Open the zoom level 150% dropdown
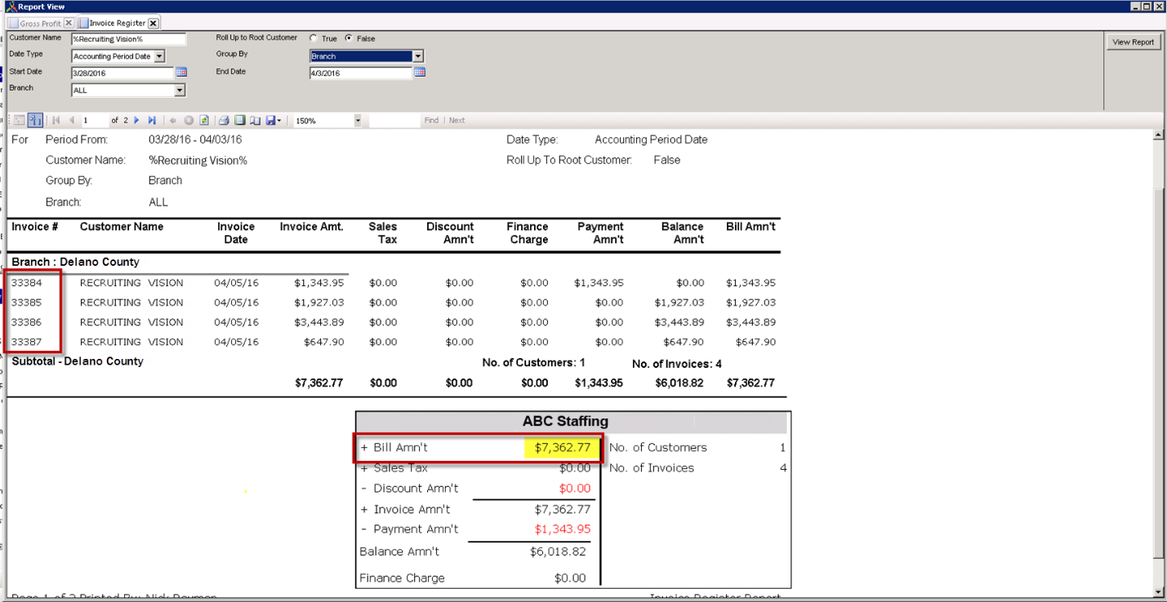 [x=358, y=120]
